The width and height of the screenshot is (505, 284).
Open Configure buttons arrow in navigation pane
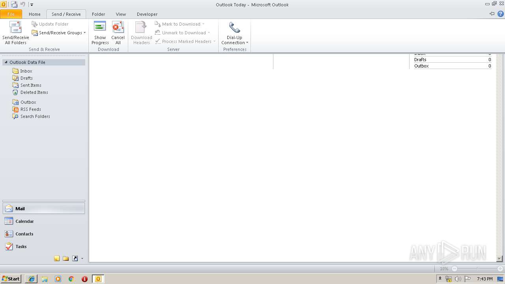click(x=82, y=259)
